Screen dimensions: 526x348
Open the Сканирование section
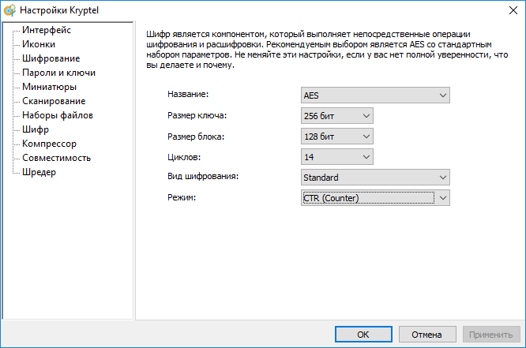pyautogui.click(x=54, y=101)
